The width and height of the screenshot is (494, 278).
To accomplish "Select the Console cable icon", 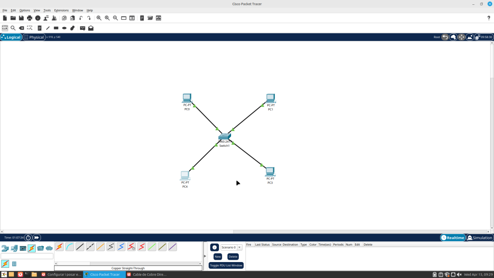I will pyautogui.click(x=69, y=247).
